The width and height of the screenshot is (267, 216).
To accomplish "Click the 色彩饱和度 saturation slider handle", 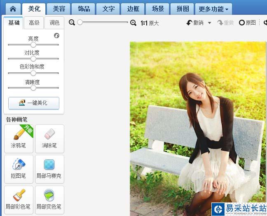I will click(x=33, y=73).
